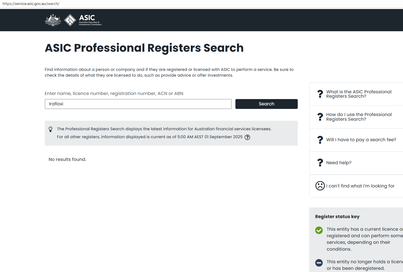
Task: Click the browser URL address text
Action: 31,4
